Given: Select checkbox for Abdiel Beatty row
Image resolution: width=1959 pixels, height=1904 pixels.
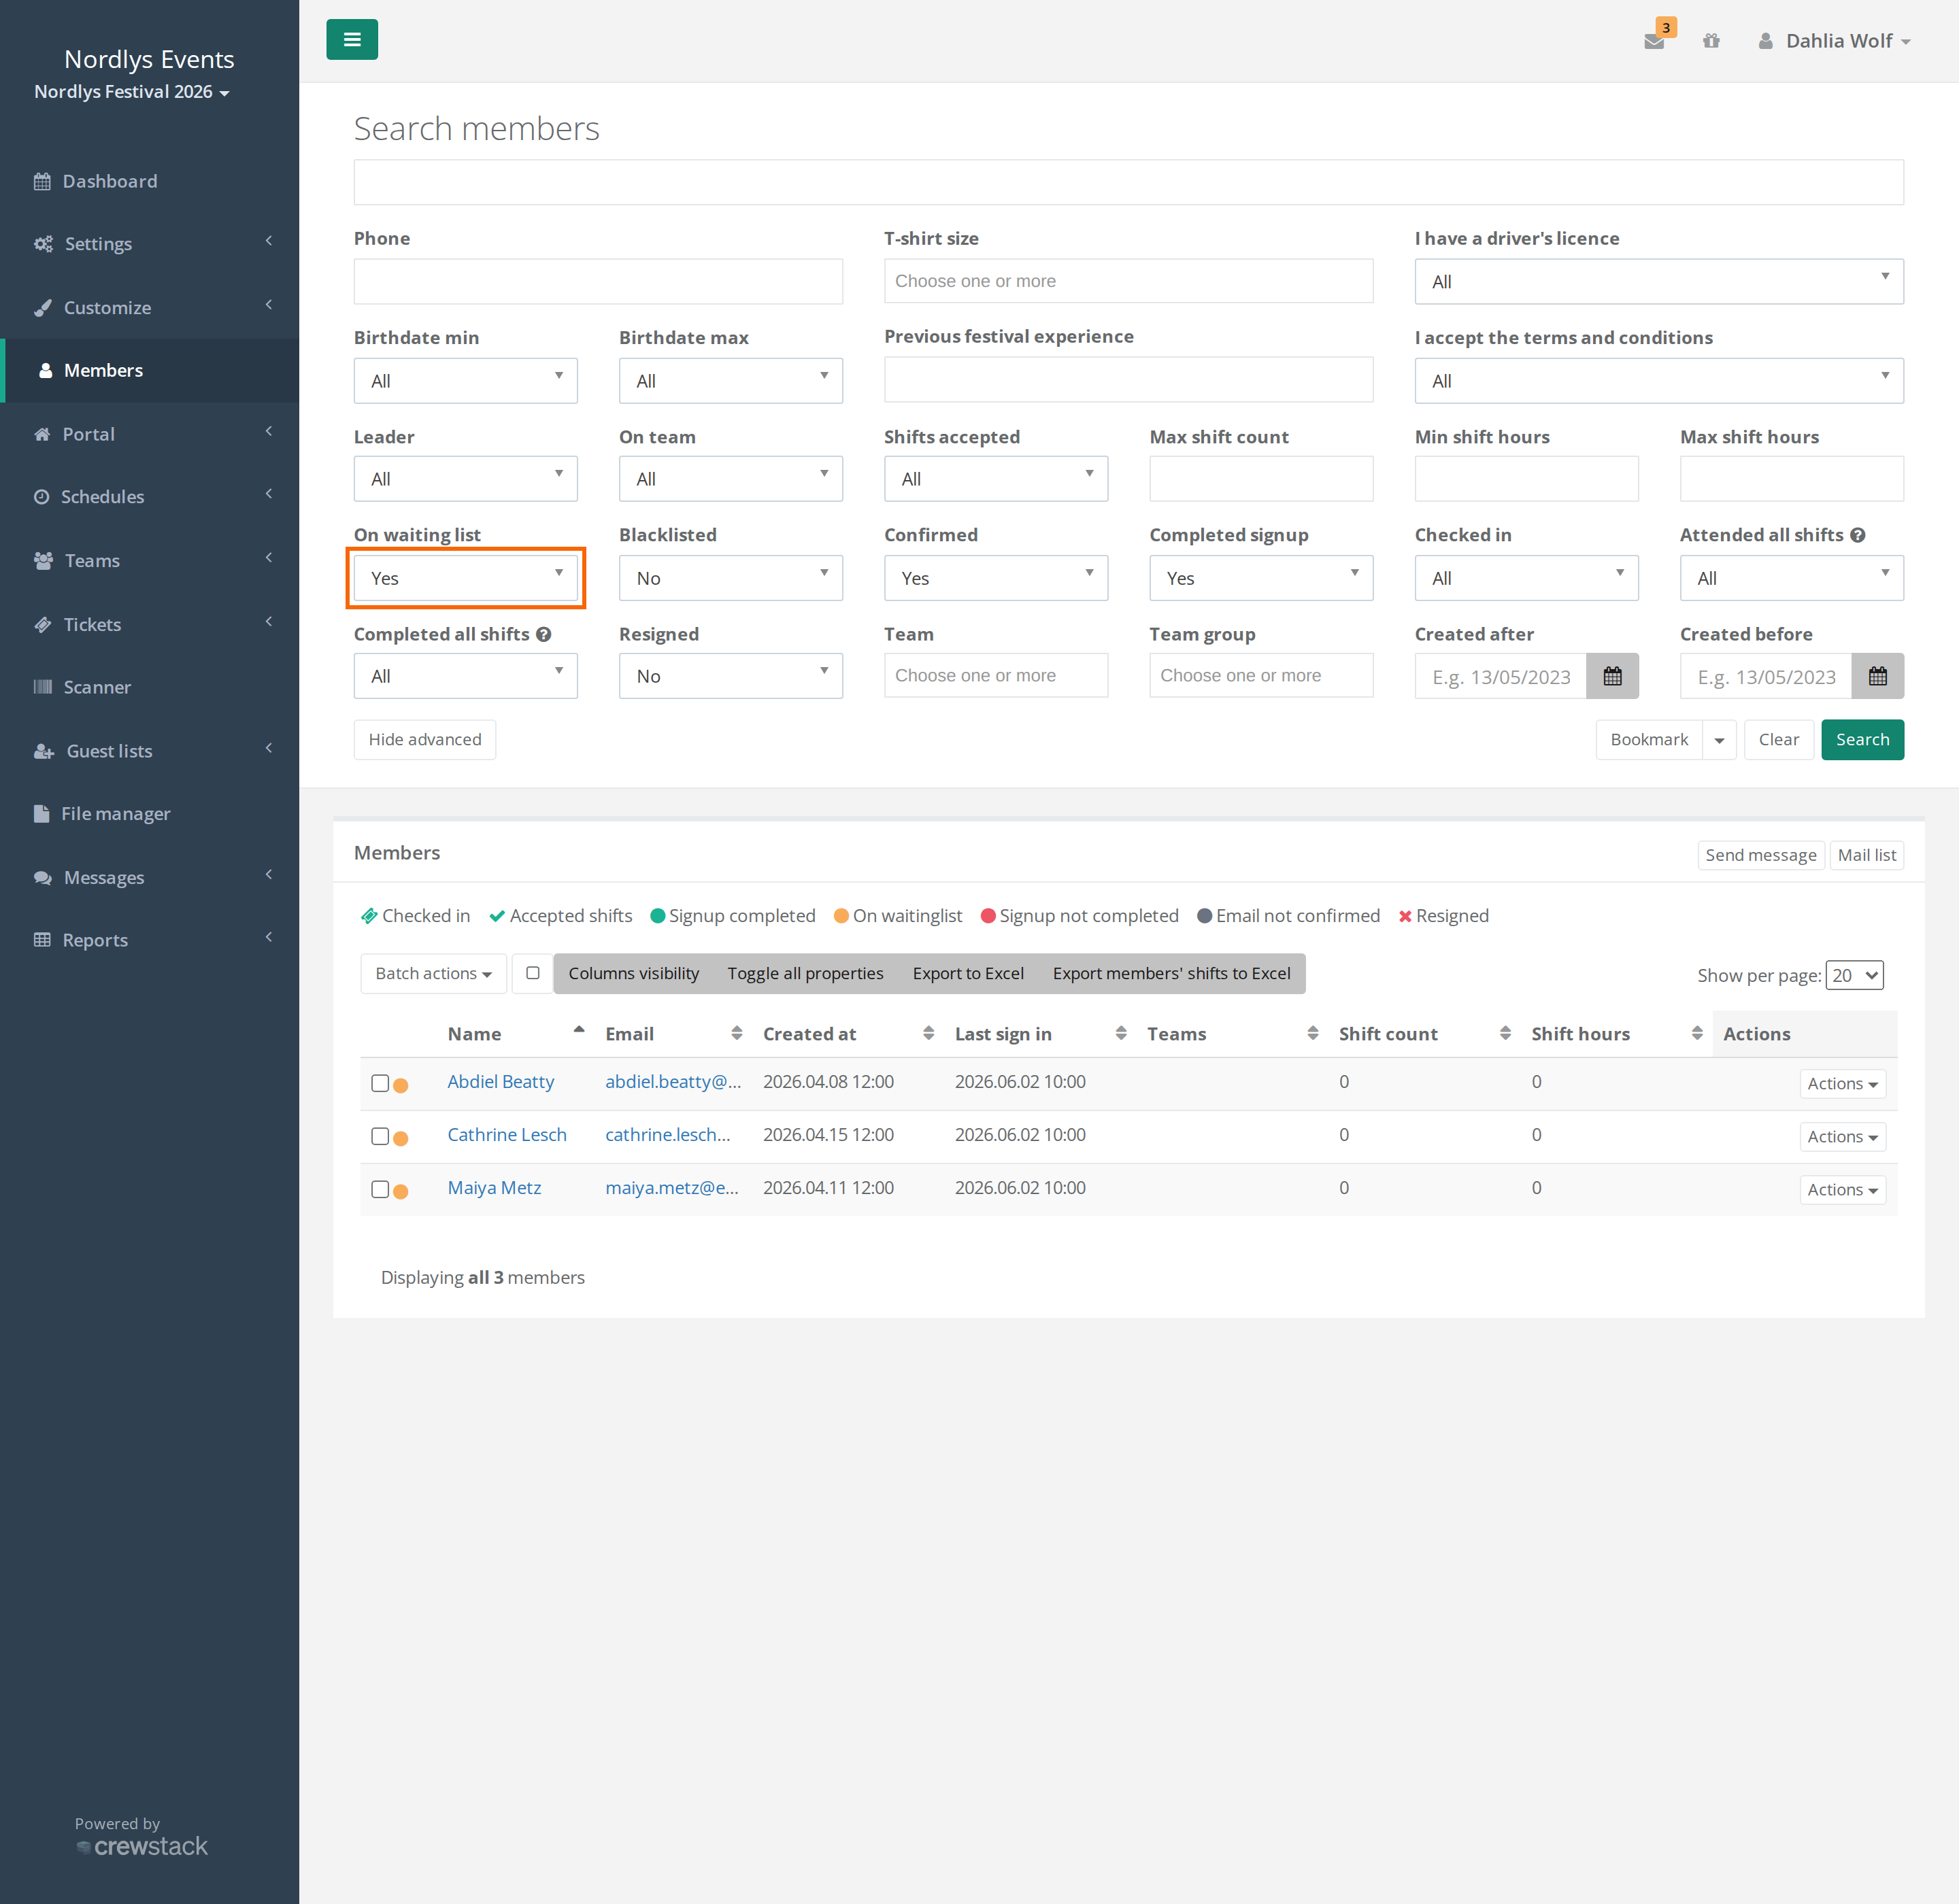Looking at the screenshot, I should tap(379, 1083).
